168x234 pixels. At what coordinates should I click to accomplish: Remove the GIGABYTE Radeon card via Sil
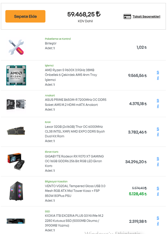pos(158,161)
